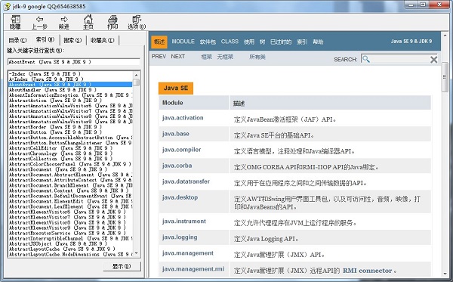453x282 pixels.
Task: Focus the SEARCH input field
Action: coord(400,59)
